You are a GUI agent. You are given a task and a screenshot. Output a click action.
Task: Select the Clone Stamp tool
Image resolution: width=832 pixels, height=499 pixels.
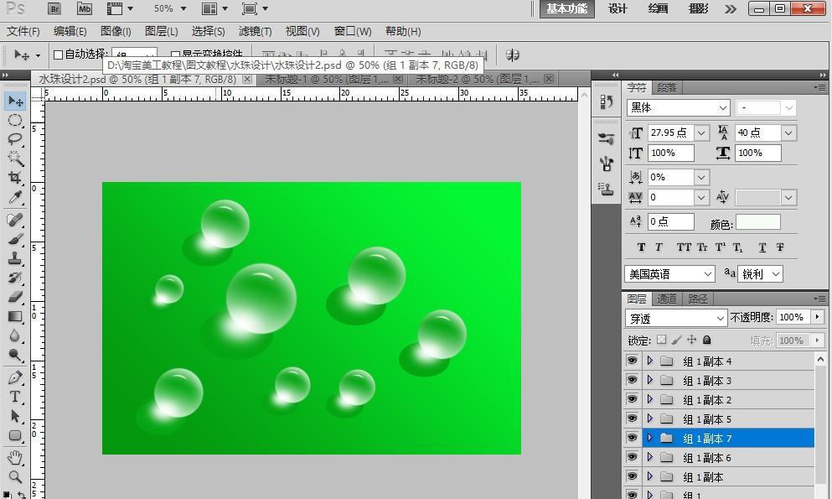[x=15, y=258]
